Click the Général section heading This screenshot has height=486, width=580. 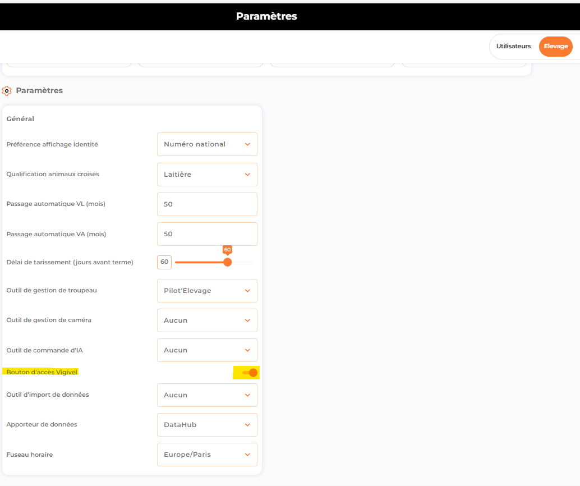(20, 119)
